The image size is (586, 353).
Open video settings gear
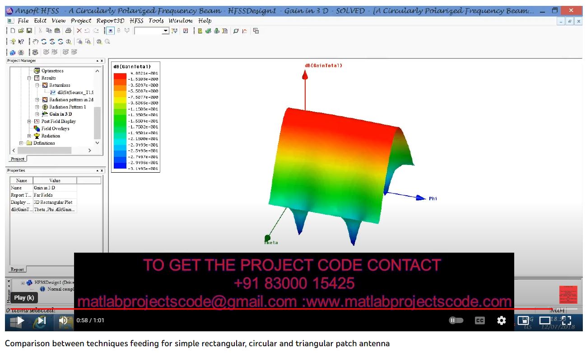tap(501, 320)
